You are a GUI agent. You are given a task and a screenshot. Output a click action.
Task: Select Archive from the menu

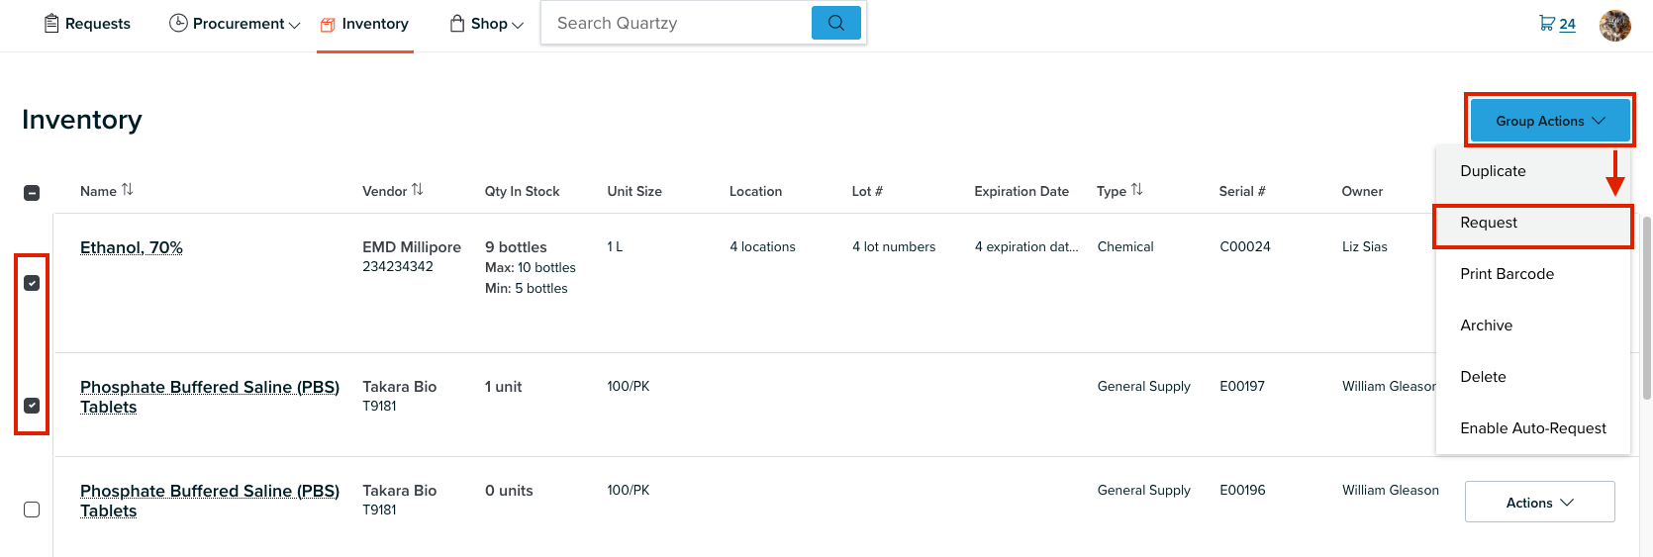1532,325
